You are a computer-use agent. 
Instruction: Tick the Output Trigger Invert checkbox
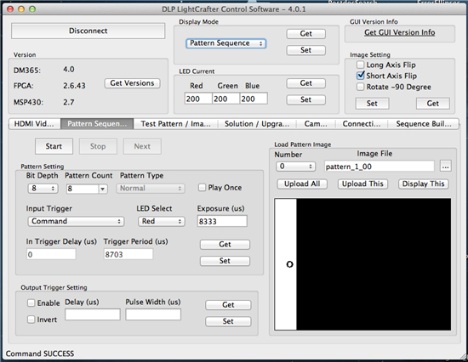[x=31, y=320]
